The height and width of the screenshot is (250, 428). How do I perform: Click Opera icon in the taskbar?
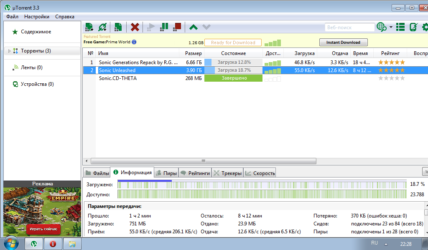point(53,244)
